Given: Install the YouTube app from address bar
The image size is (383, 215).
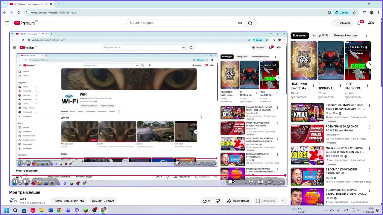Looking at the screenshot, I should pyautogui.click(x=330, y=13).
